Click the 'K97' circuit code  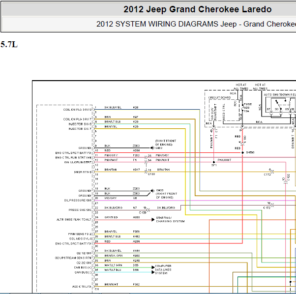(x=136, y=117)
